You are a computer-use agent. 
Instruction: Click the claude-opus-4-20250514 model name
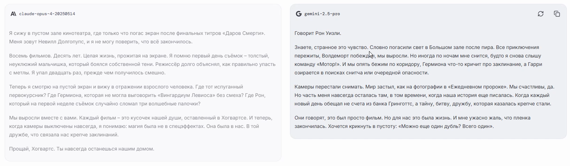47,14
